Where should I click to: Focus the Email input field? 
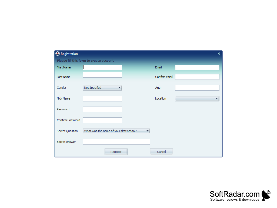pos(197,67)
